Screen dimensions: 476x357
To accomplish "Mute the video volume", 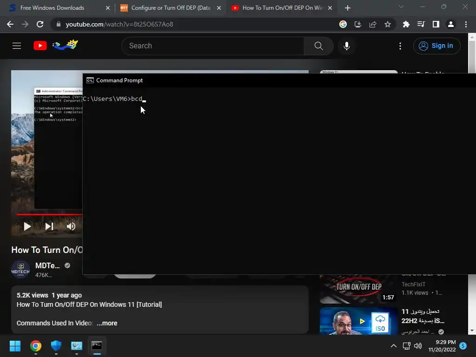I will tap(71, 226).
